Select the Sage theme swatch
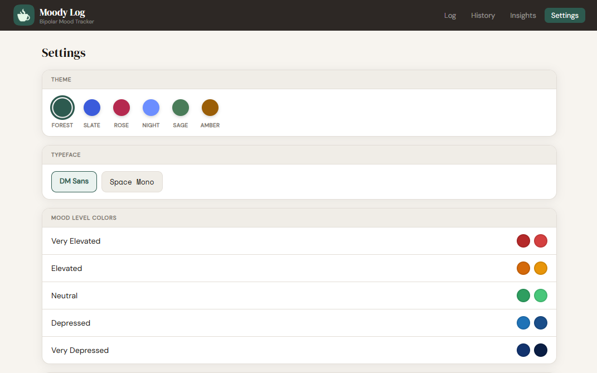 [180, 107]
